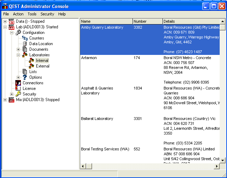This screenshot has height=178, width=227.
Task: Expand the Documents tree node
Action: point(18,49)
